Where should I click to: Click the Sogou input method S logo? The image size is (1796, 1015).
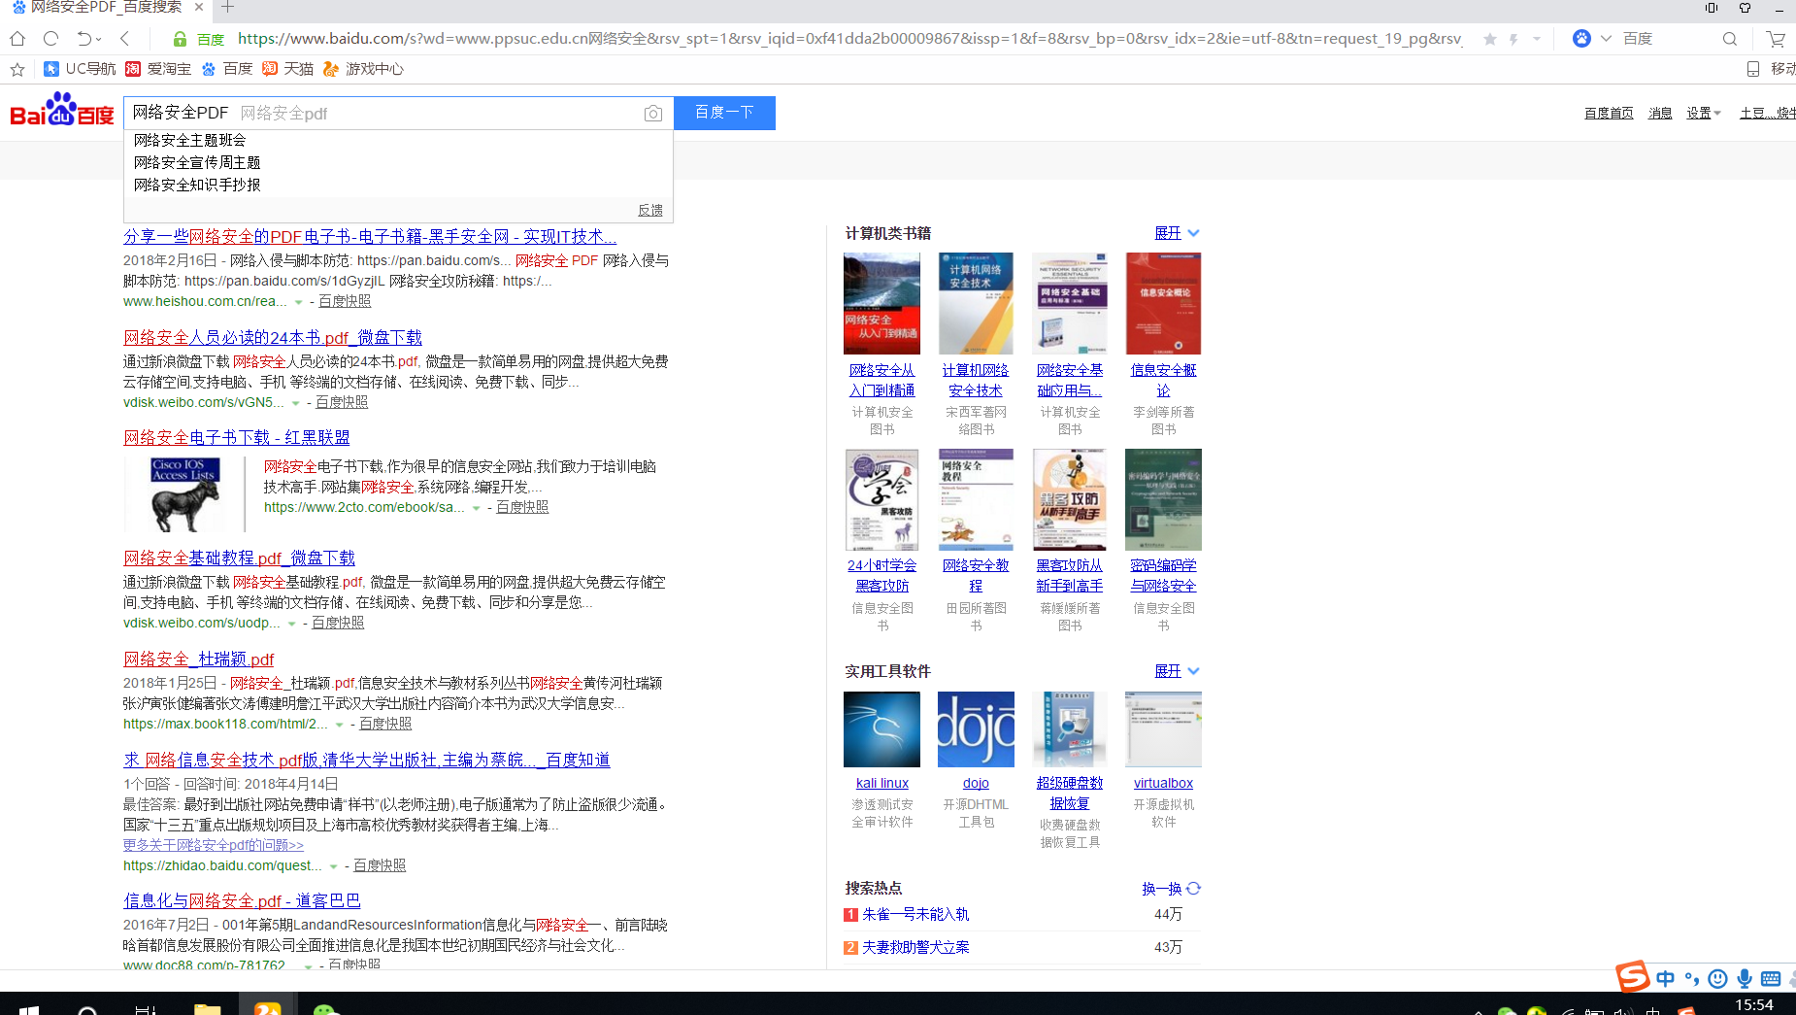coord(1632,976)
